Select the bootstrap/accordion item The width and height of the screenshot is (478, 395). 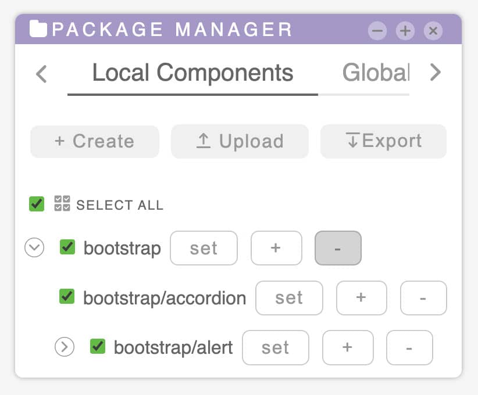[x=165, y=298]
